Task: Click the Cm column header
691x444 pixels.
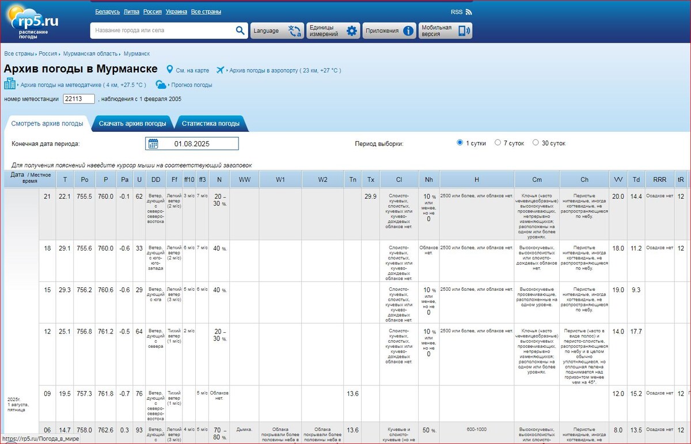Action: click(x=537, y=180)
